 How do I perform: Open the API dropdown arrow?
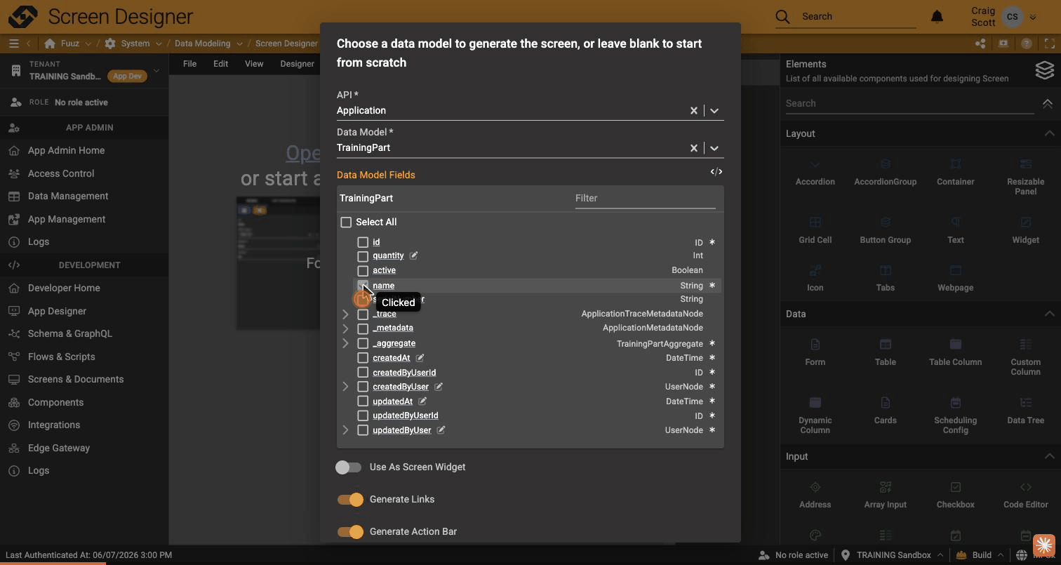(x=714, y=111)
